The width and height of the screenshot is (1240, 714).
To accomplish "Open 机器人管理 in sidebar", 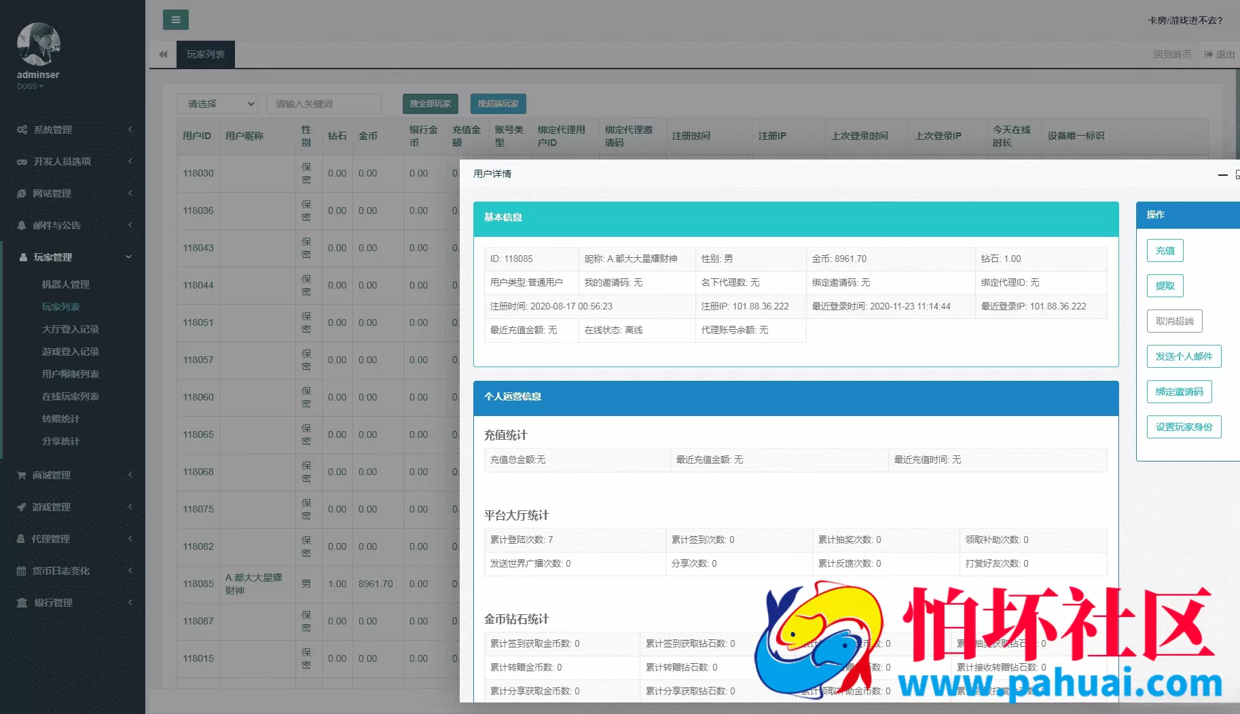I will [66, 284].
